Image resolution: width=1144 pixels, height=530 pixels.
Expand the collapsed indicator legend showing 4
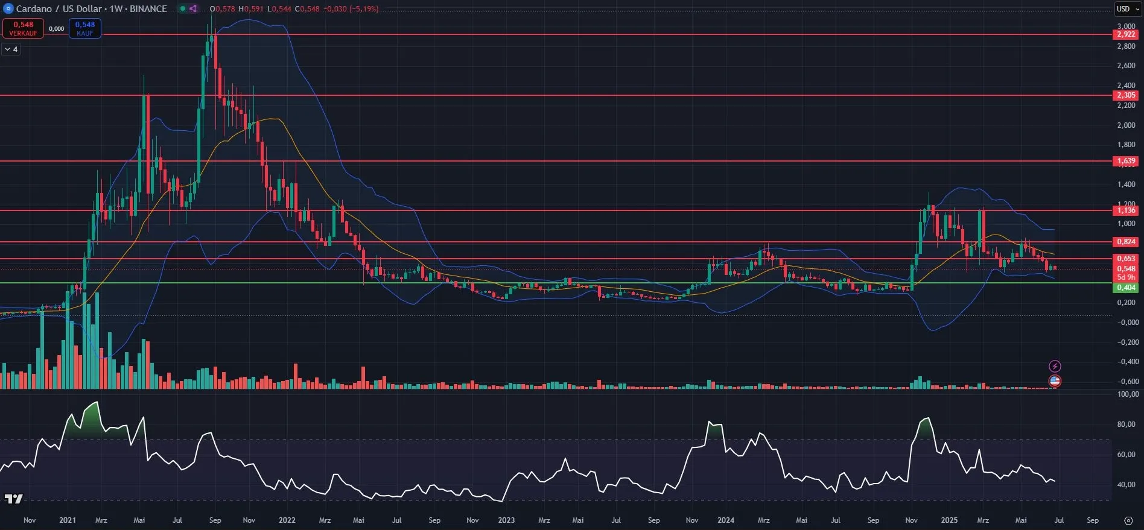click(11, 49)
